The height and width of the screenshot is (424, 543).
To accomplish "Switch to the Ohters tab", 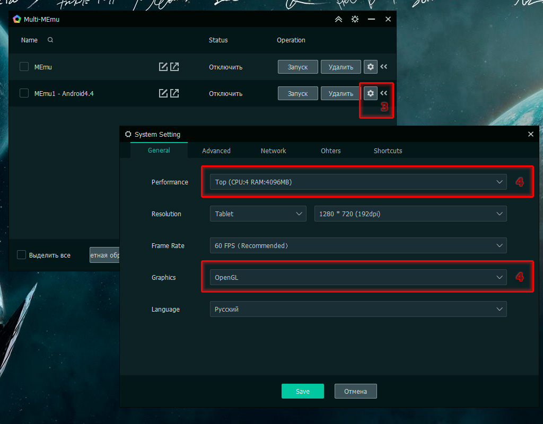I will point(331,151).
